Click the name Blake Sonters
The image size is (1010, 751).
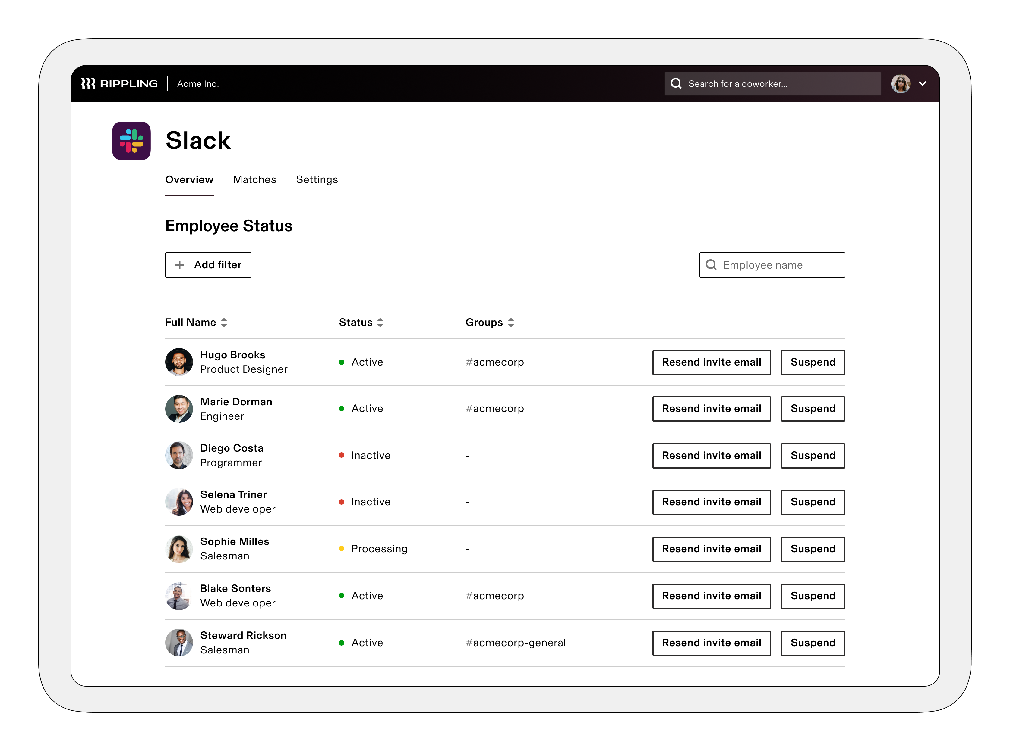pos(235,588)
